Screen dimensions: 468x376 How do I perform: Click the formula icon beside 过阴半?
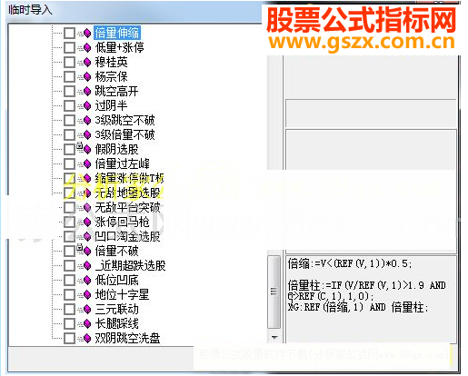coord(87,105)
